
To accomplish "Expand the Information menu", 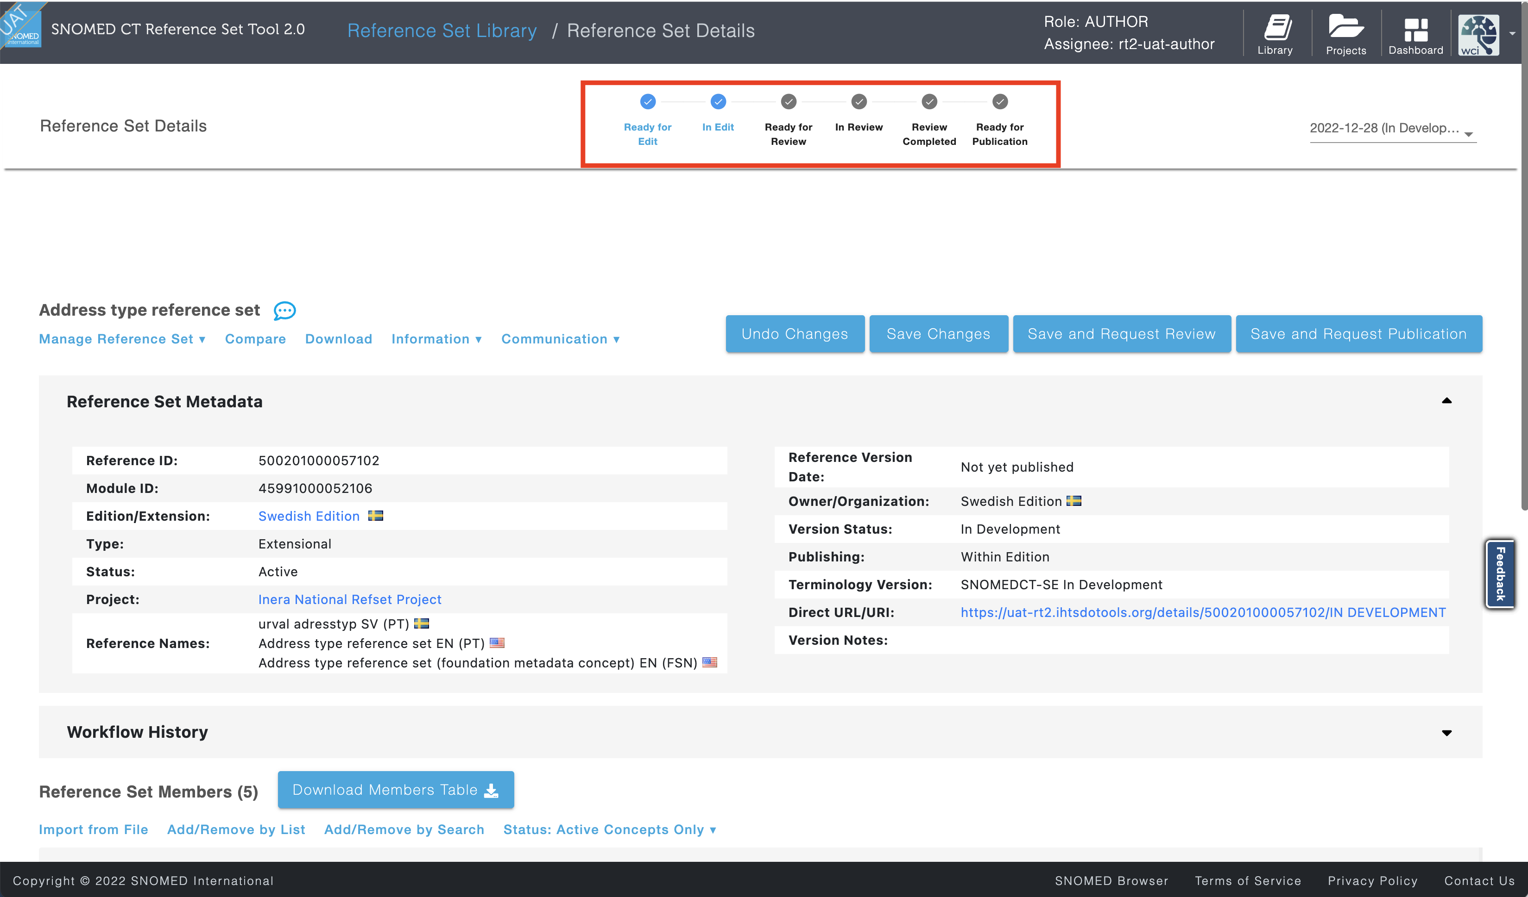I will [436, 338].
